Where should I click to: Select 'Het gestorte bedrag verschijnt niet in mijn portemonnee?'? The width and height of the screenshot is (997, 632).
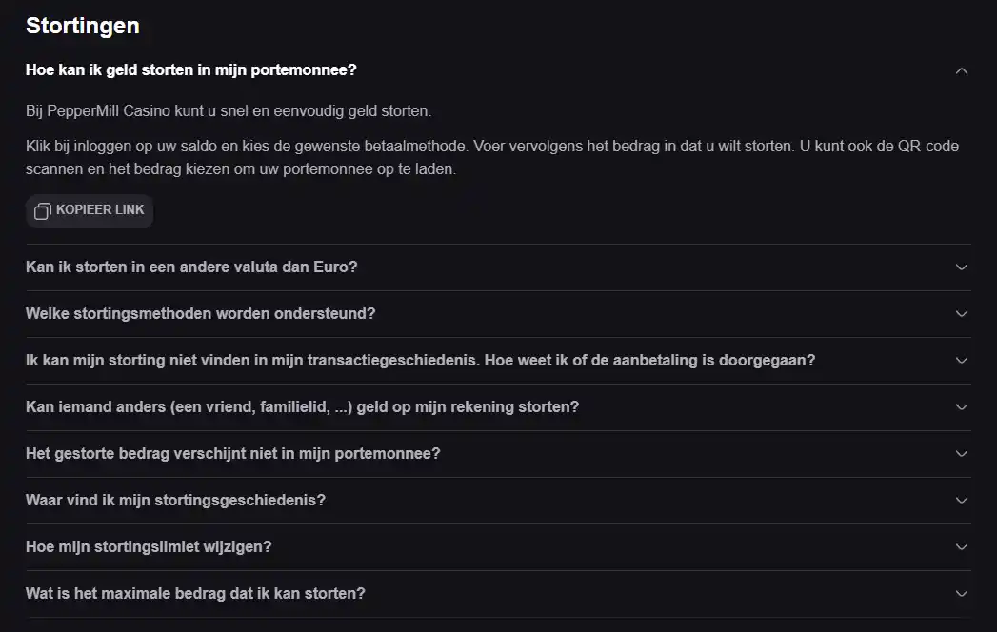pos(232,453)
